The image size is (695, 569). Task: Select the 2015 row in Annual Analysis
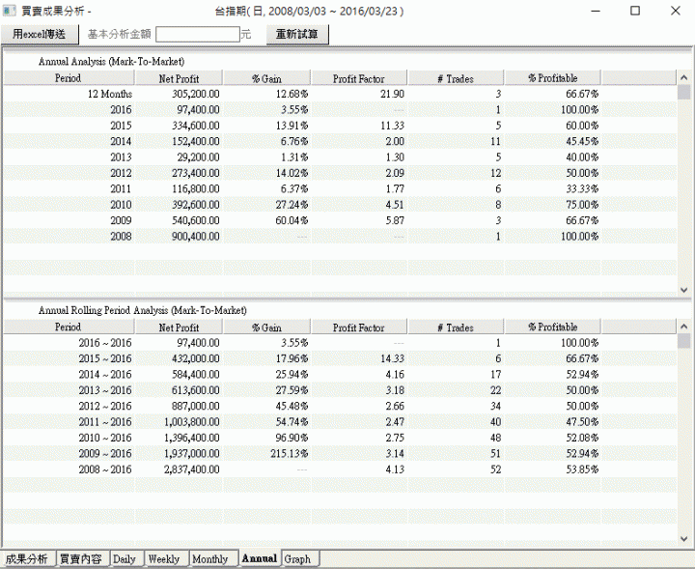(340, 126)
